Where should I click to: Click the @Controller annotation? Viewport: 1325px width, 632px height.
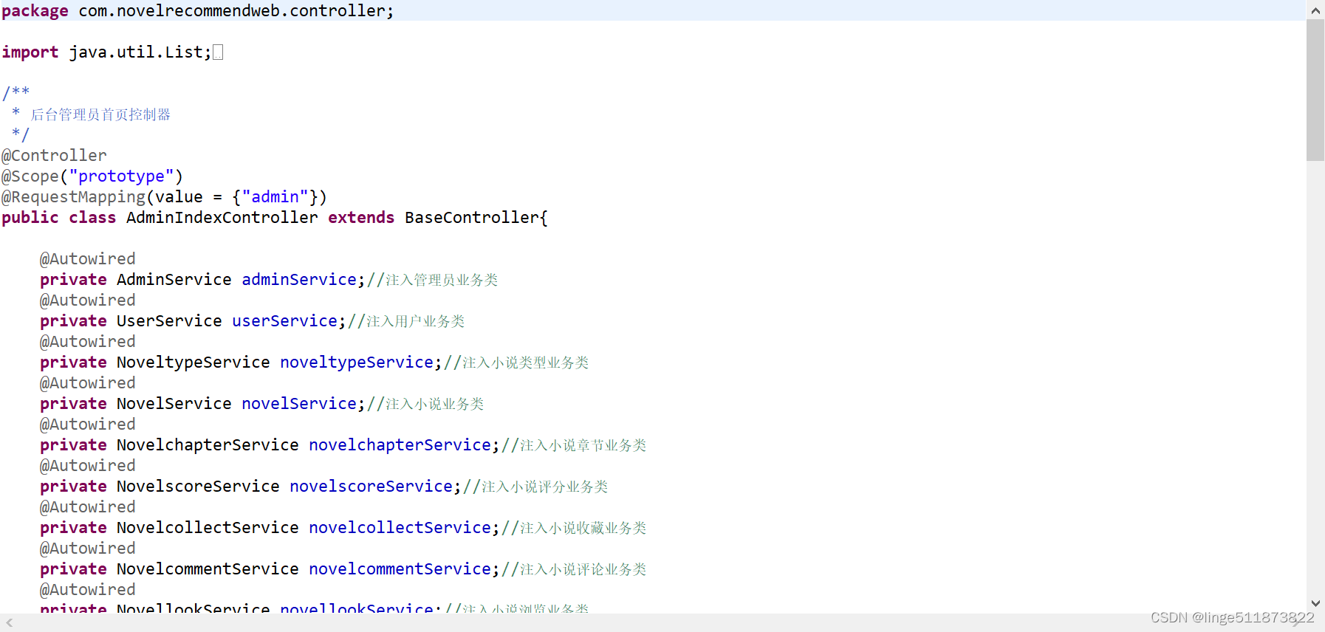point(54,156)
